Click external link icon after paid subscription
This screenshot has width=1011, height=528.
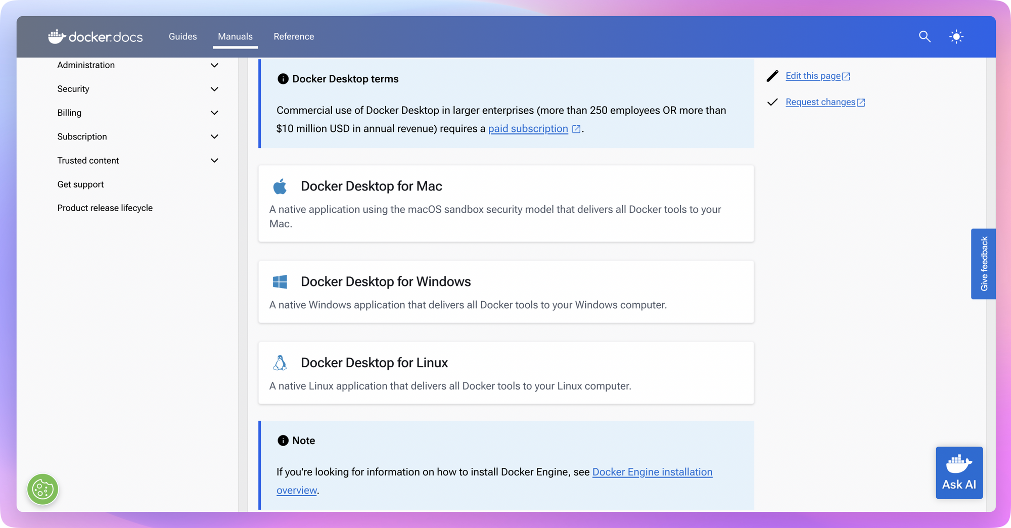coord(576,129)
